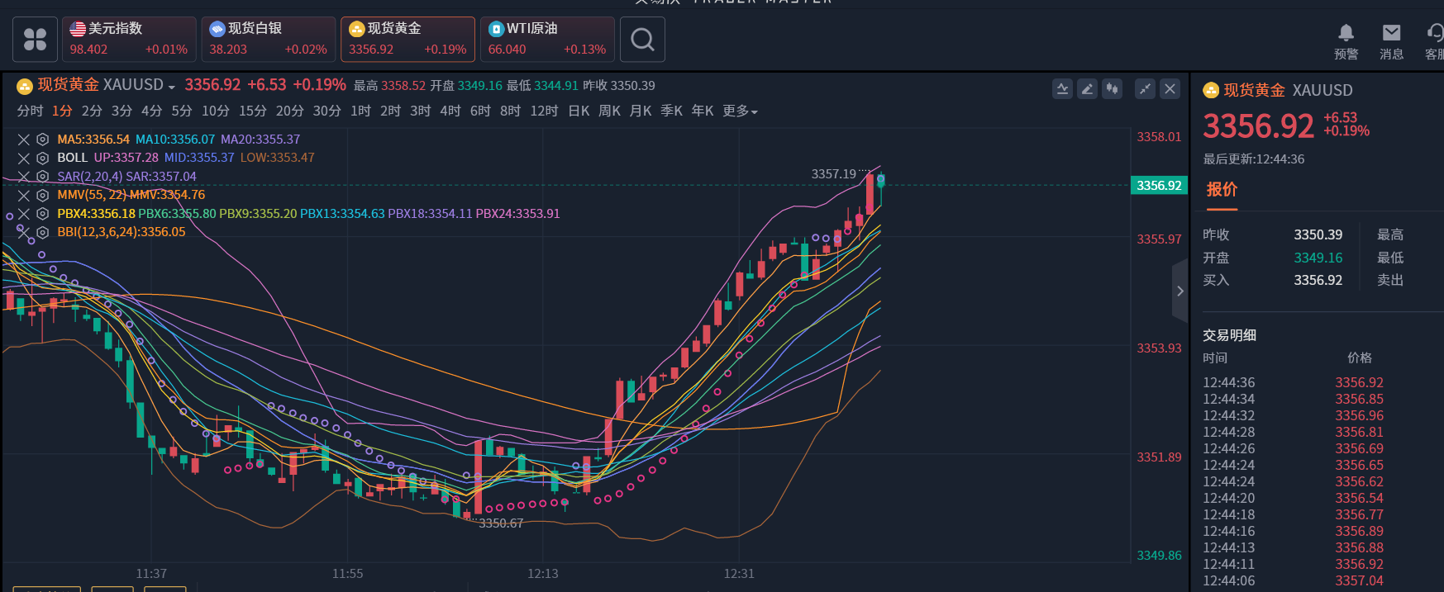
Task: Click the gold coin icon beside chart title
Action: [25, 86]
